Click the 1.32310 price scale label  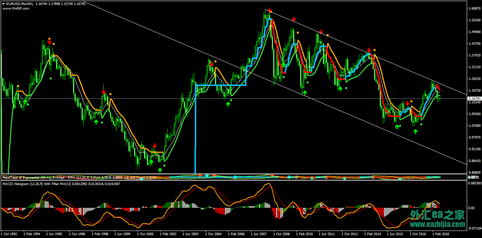tap(474, 67)
